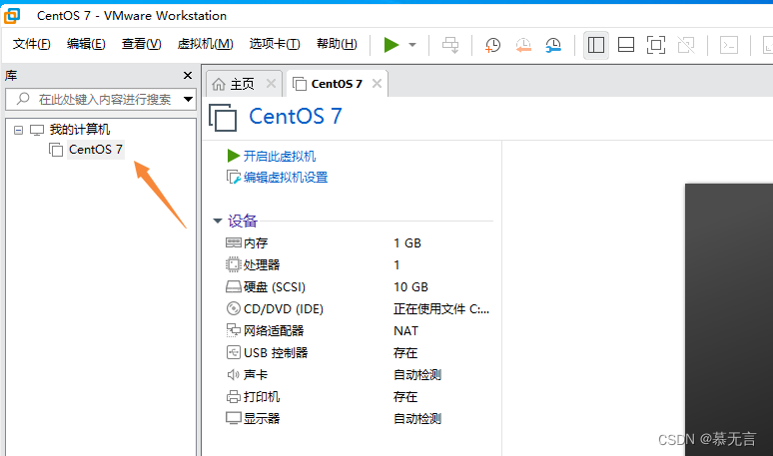Viewport: 773px width, 456px height.
Task: Click the large CentOS 7 heading VM icon
Action: pyautogui.click(x=223, y=117)
